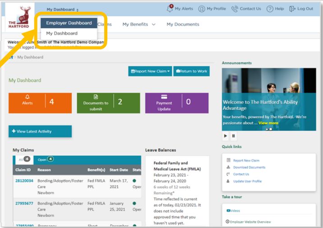
Task: Click View more in announcement banner
Action: 268,123
